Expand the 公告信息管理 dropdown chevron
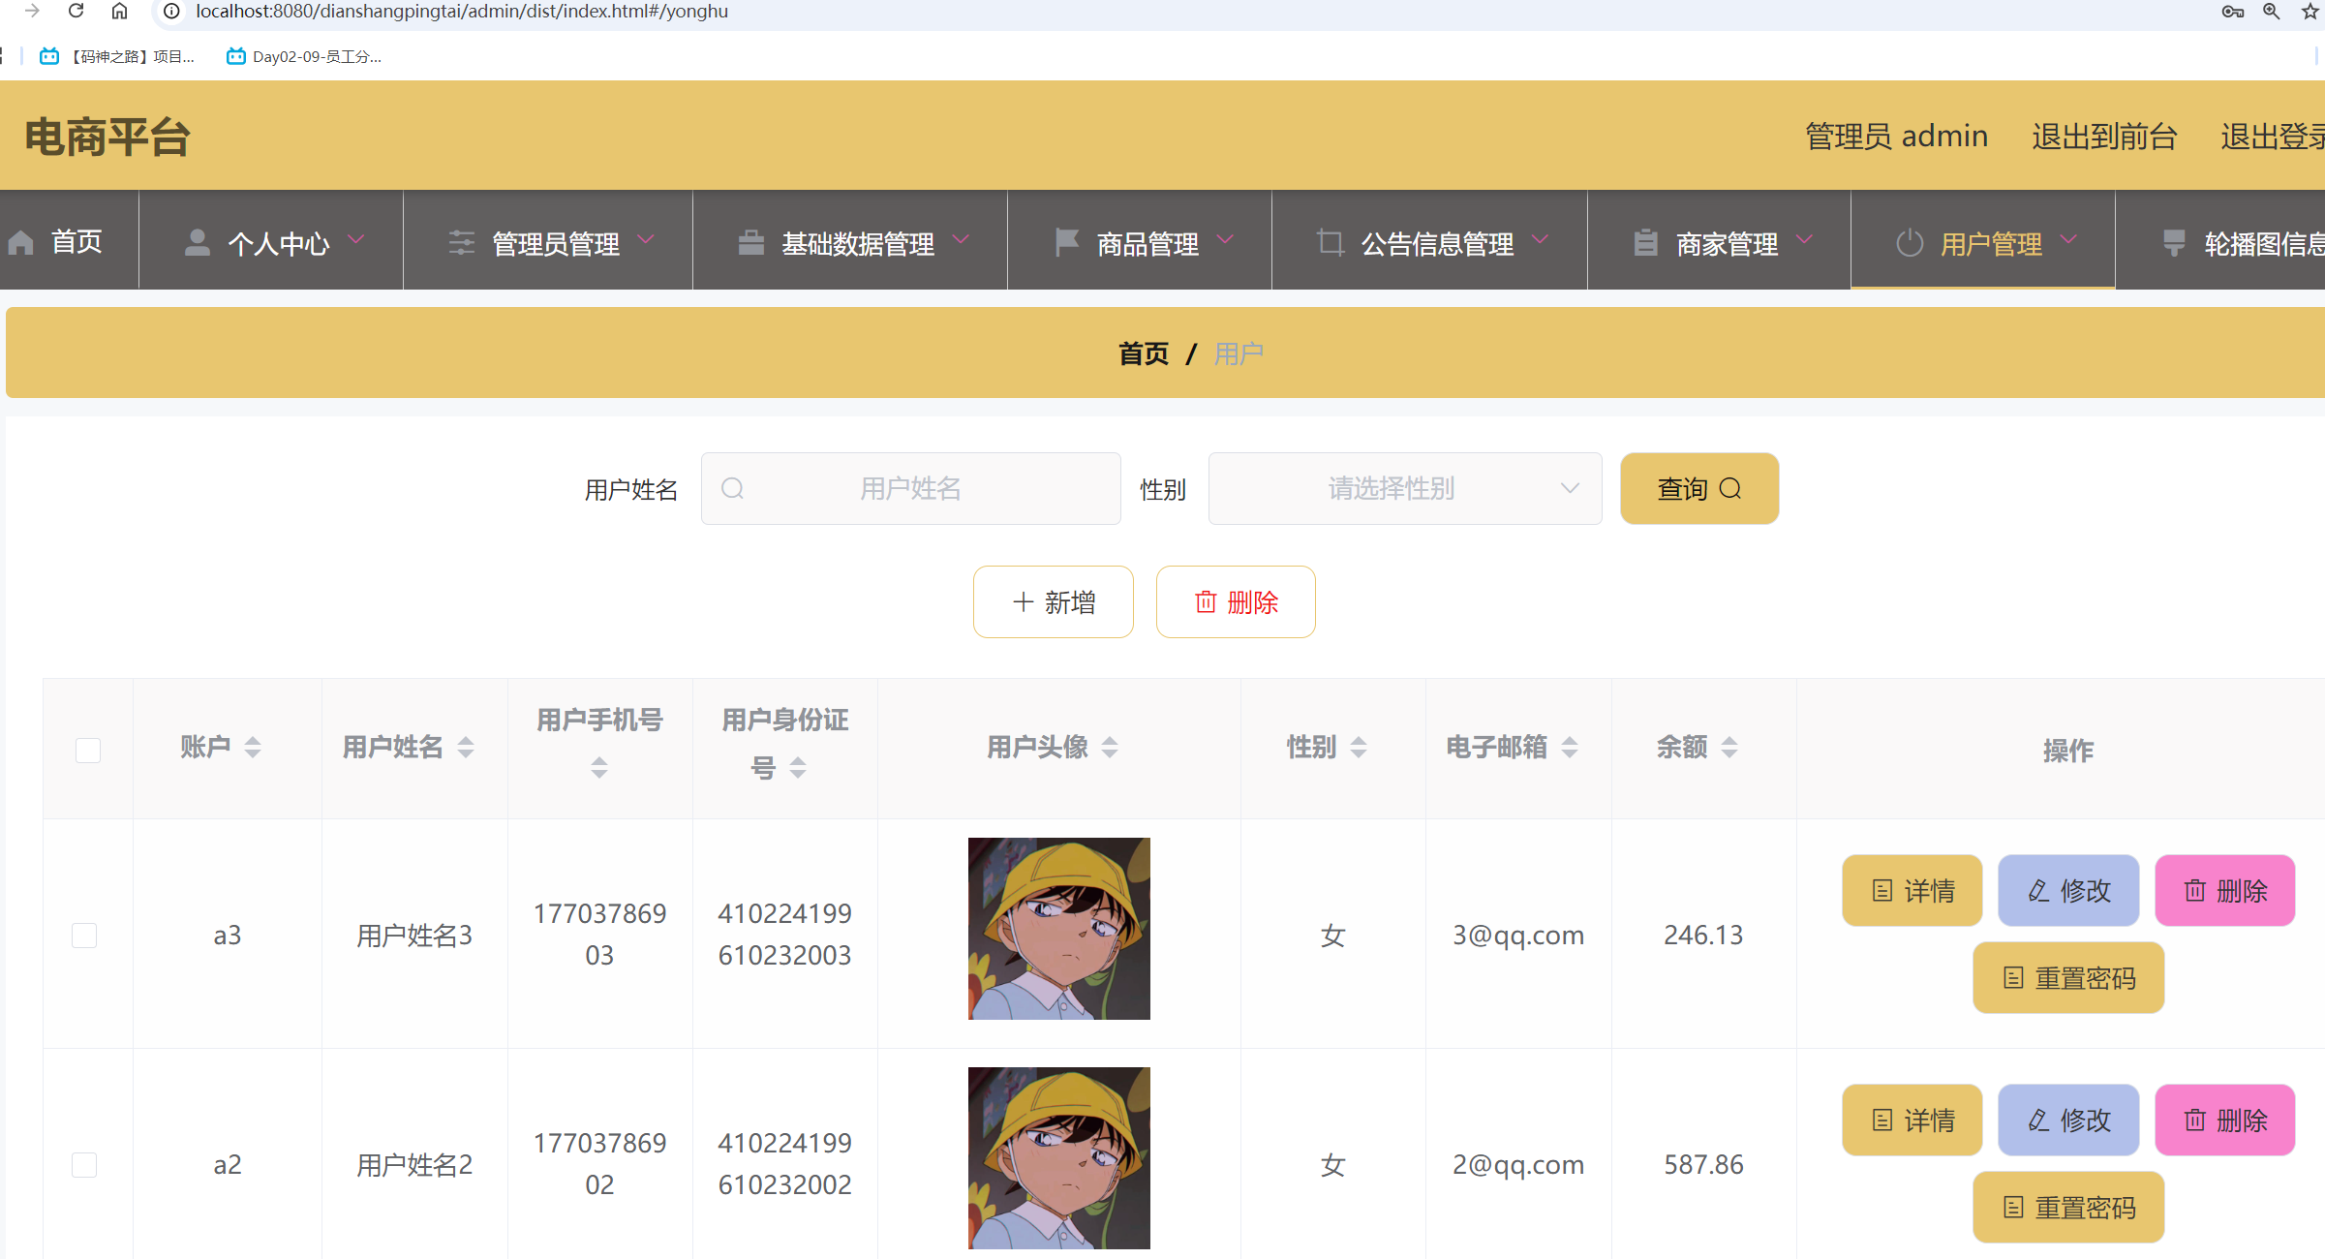Viewport: 2325px width, 1259px height. 1542,241
